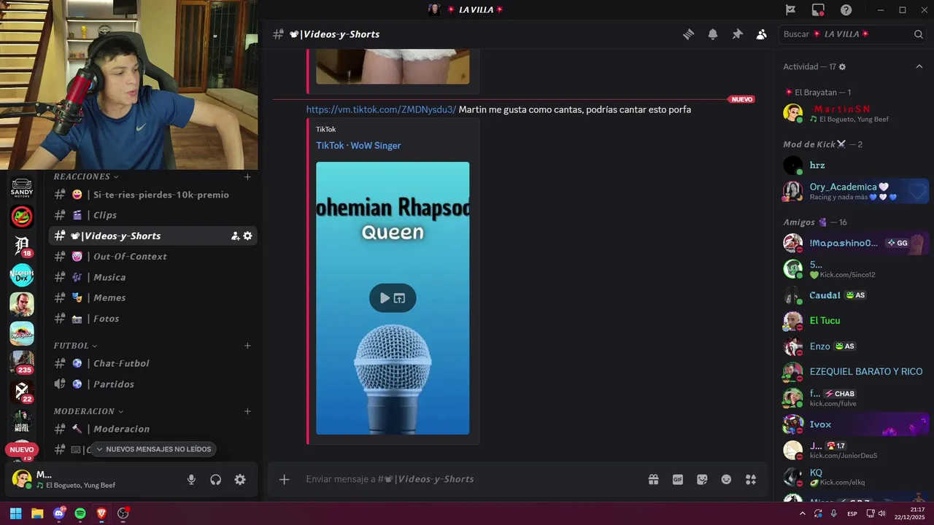Open hrz member in Mod de Kick
934x525 pixels.
852,166
